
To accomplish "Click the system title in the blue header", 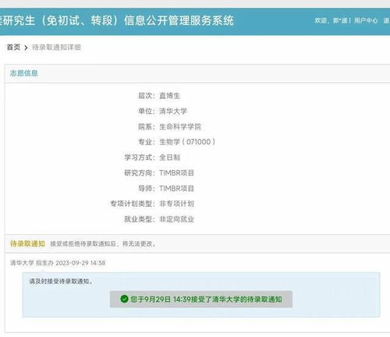I will pyautogui.click(x=117, y=20).
